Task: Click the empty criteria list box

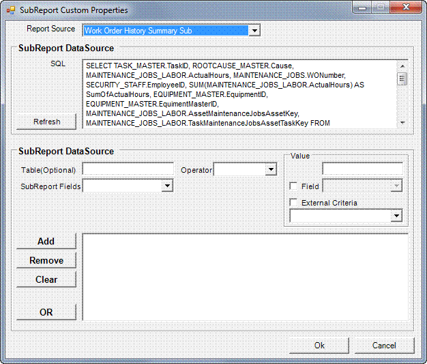Action: (245, 277)
